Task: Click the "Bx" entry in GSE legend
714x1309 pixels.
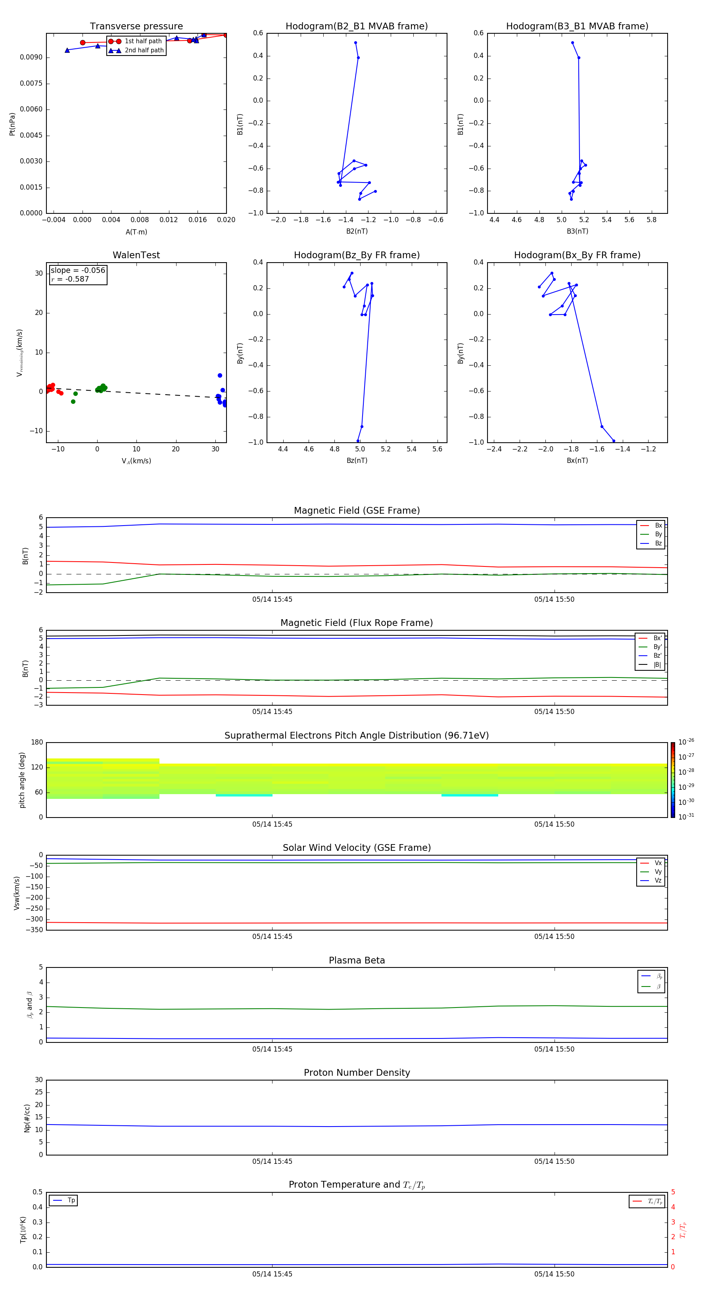Action: click(x=651, y=526)
